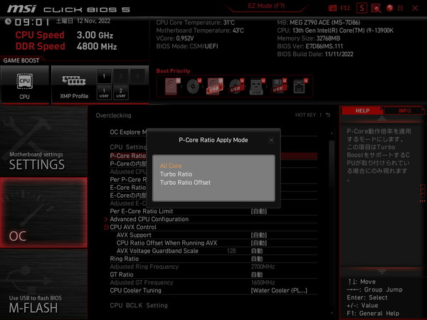Open M-FLASH to flash the BIOS
This screenshot has width=427, height=320.
click(x=44, y=284)
